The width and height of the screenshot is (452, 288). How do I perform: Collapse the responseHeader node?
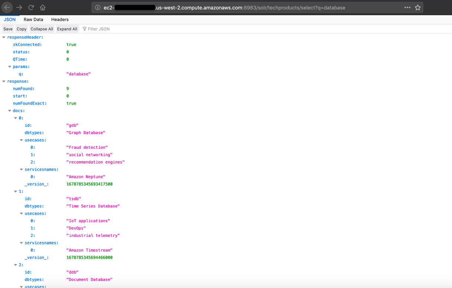[x=4, y=37]
